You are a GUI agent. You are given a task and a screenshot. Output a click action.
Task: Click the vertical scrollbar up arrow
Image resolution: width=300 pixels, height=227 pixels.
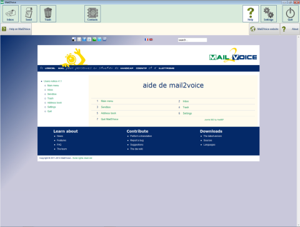(298, 37)
